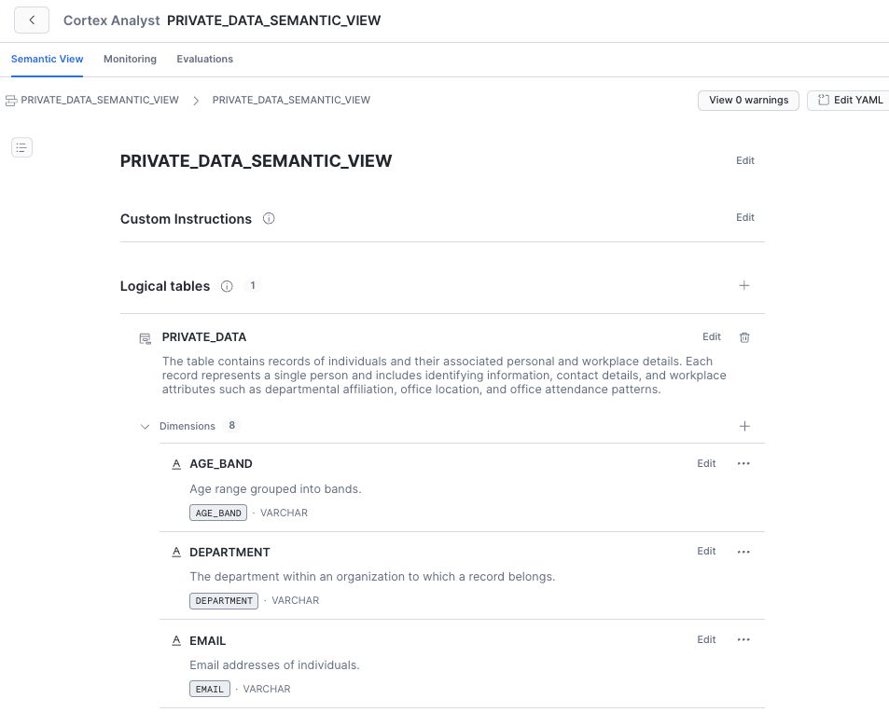Image resolution: width=889 pixels, height=712 pixels.
Task: Add a logical table with plus icon
Action: [744, 285]
